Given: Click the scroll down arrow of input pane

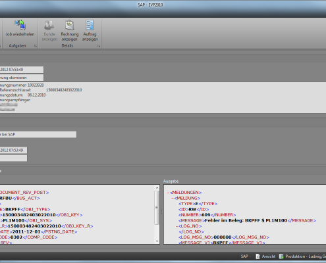Looking at the screenshot, I should pyautogui.click(x=157, y=241).
